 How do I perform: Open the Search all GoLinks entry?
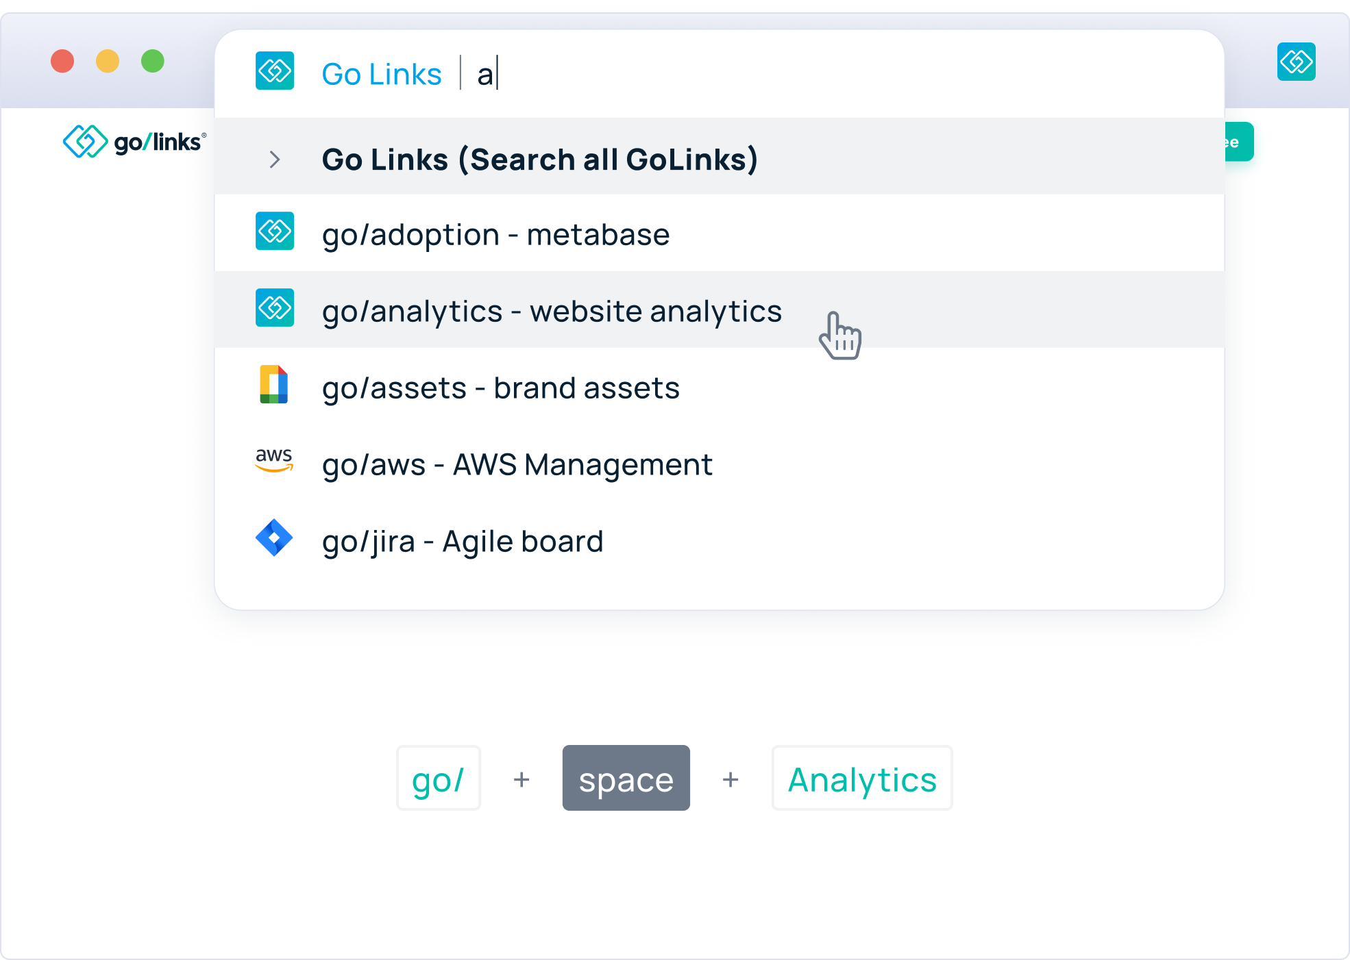click(x=541, y=159)
